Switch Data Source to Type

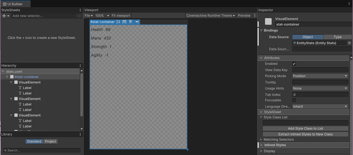[338, 37]
